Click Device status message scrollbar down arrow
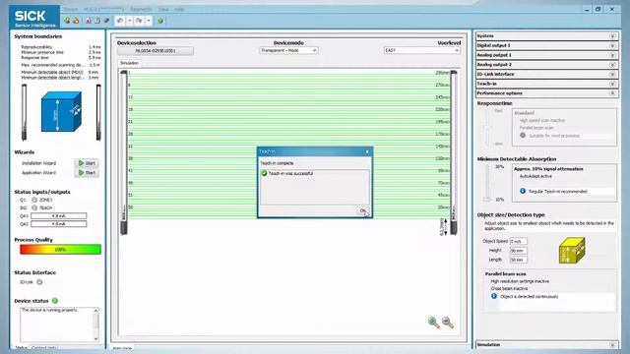The image size is (630, 354). (x=95, y=338)
